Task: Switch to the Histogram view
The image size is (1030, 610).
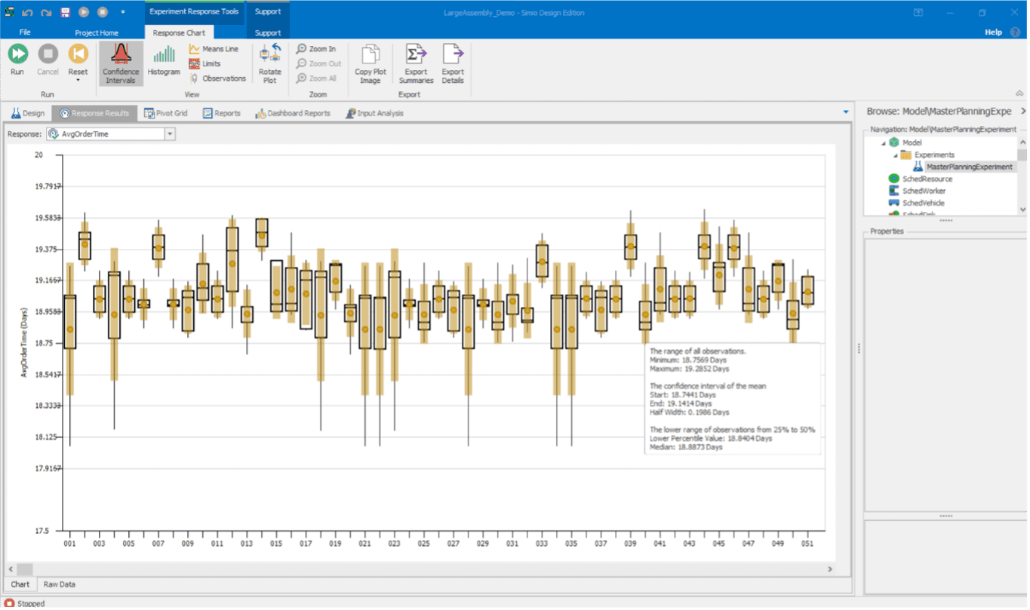Action: click(x=164, y=63)
